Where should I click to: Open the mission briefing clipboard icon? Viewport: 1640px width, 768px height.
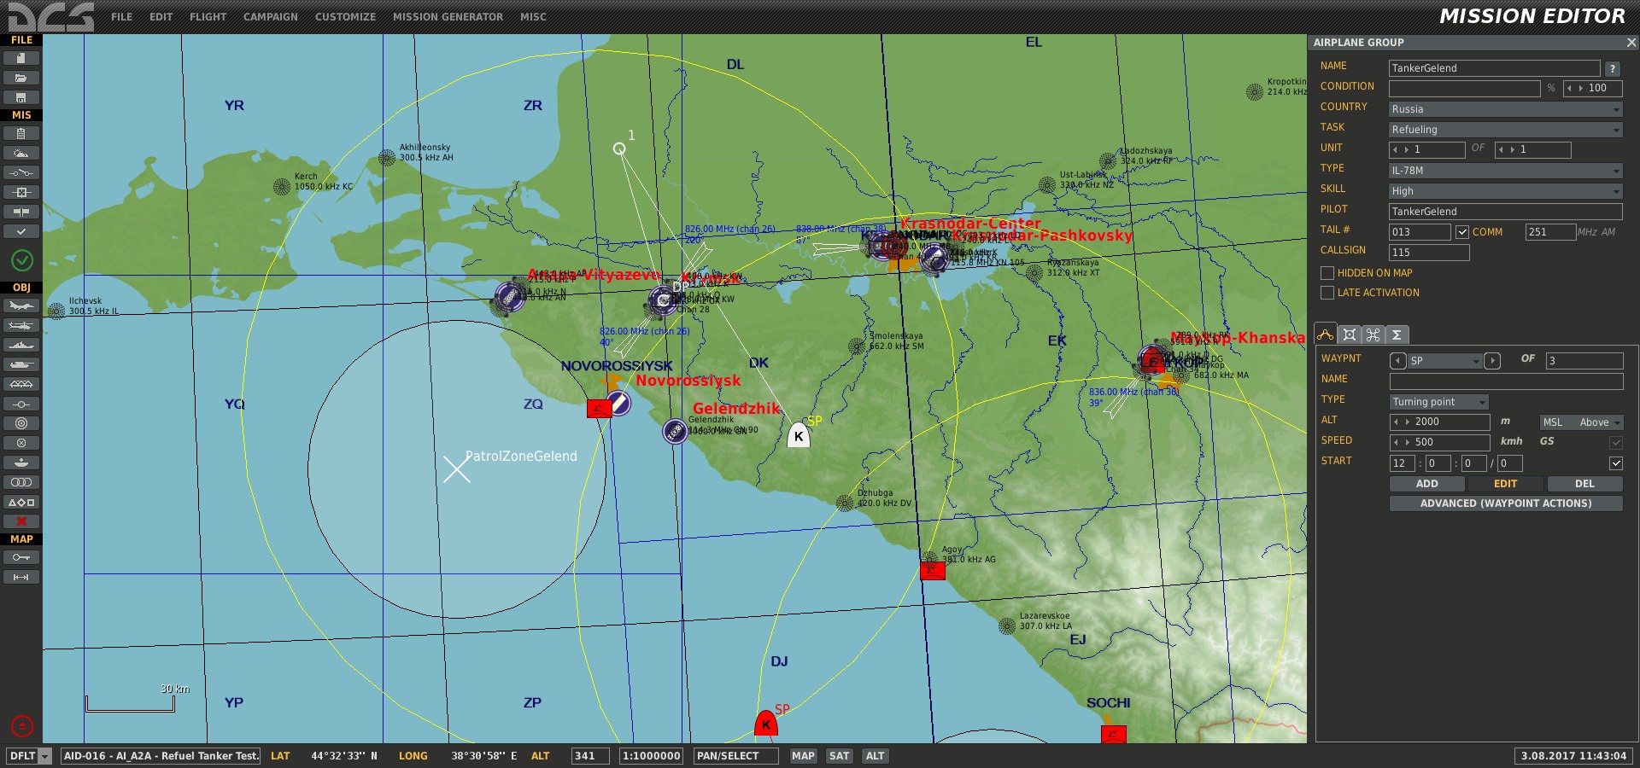[x=21, y=133]
